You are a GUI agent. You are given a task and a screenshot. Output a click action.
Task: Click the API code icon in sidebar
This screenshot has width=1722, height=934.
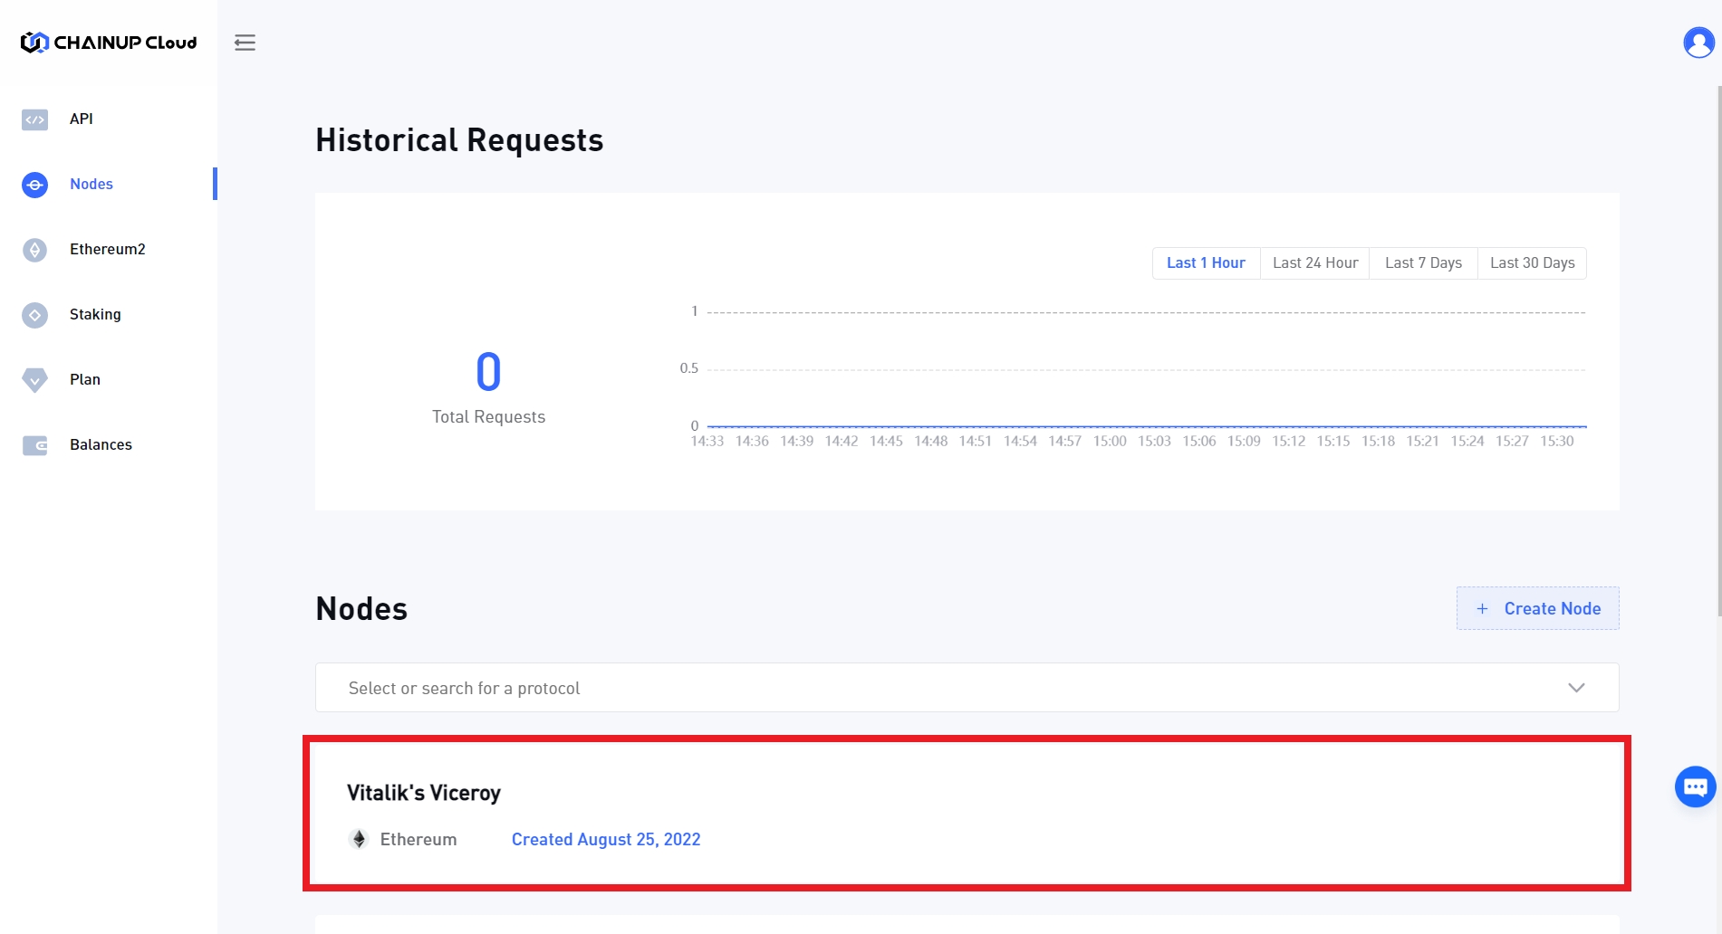click(x=34, y=119)
